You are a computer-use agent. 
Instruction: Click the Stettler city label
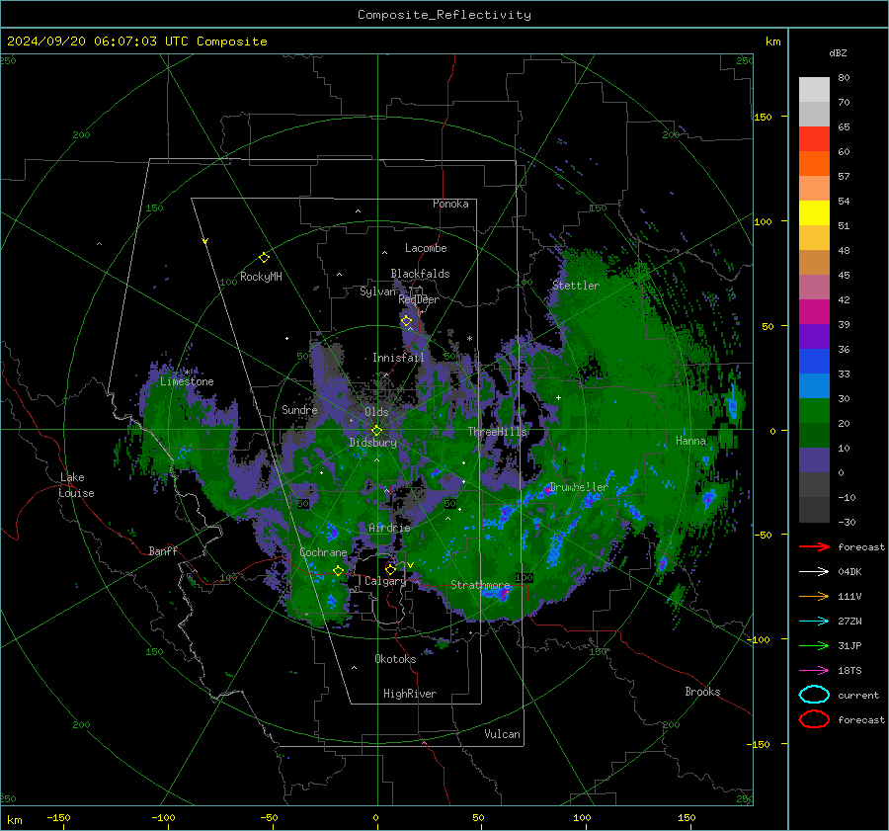(x=576, y=286)
